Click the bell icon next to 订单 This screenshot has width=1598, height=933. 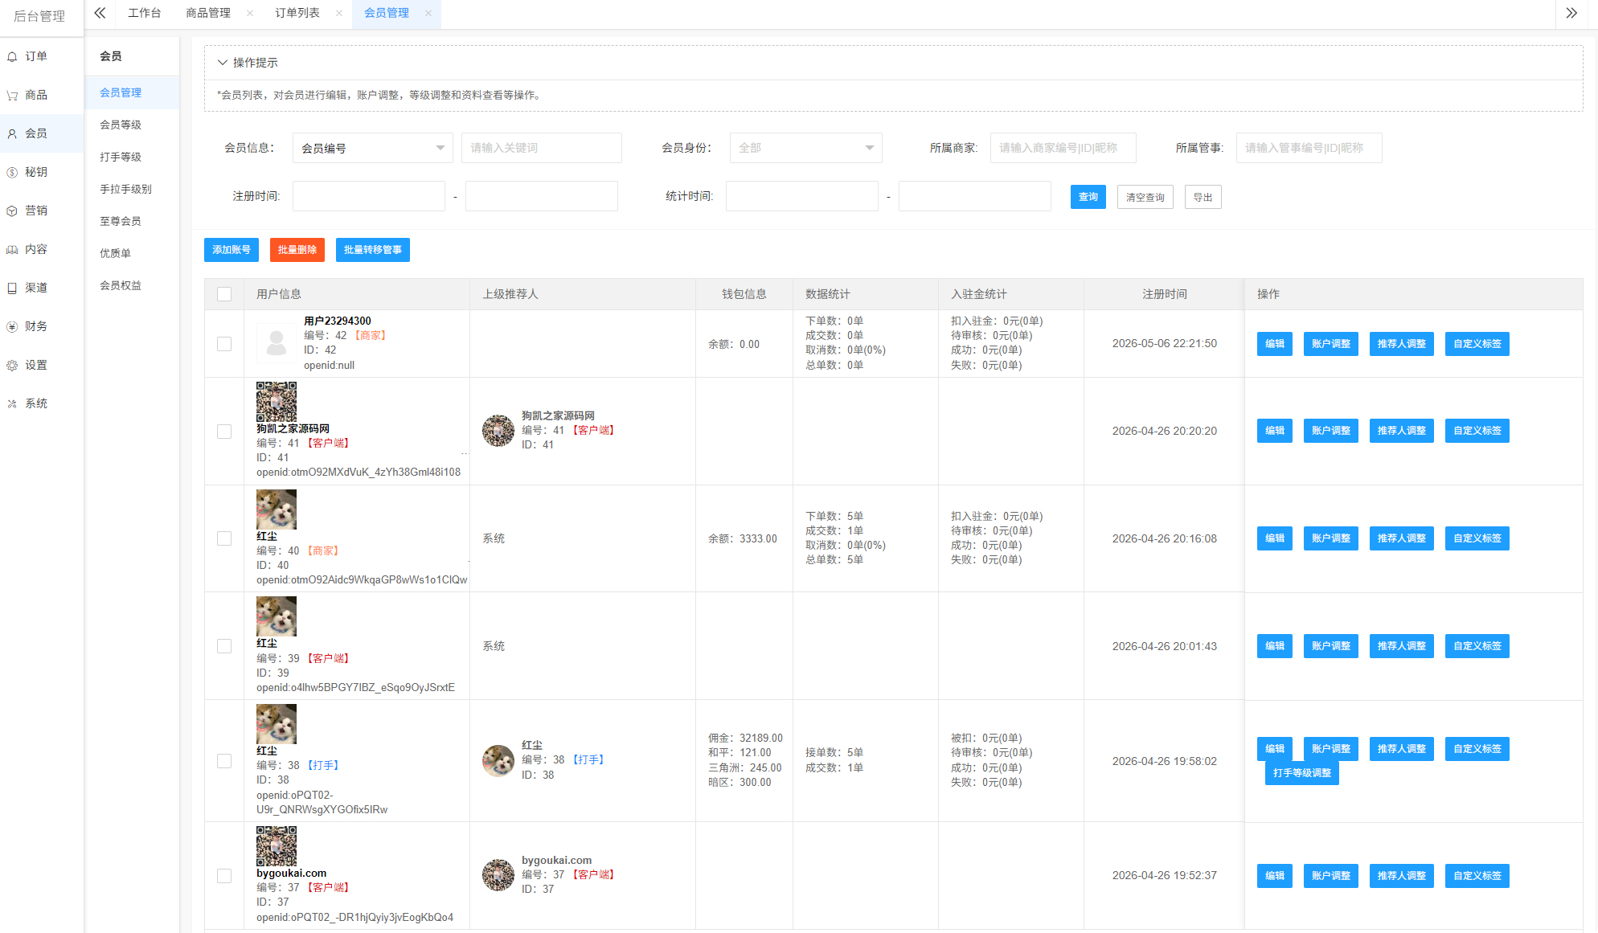tap(12, 57)
